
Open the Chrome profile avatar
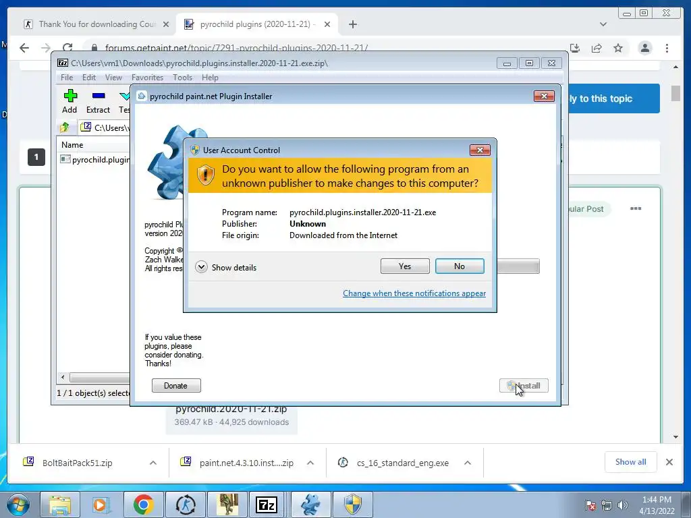click(644, 48)
